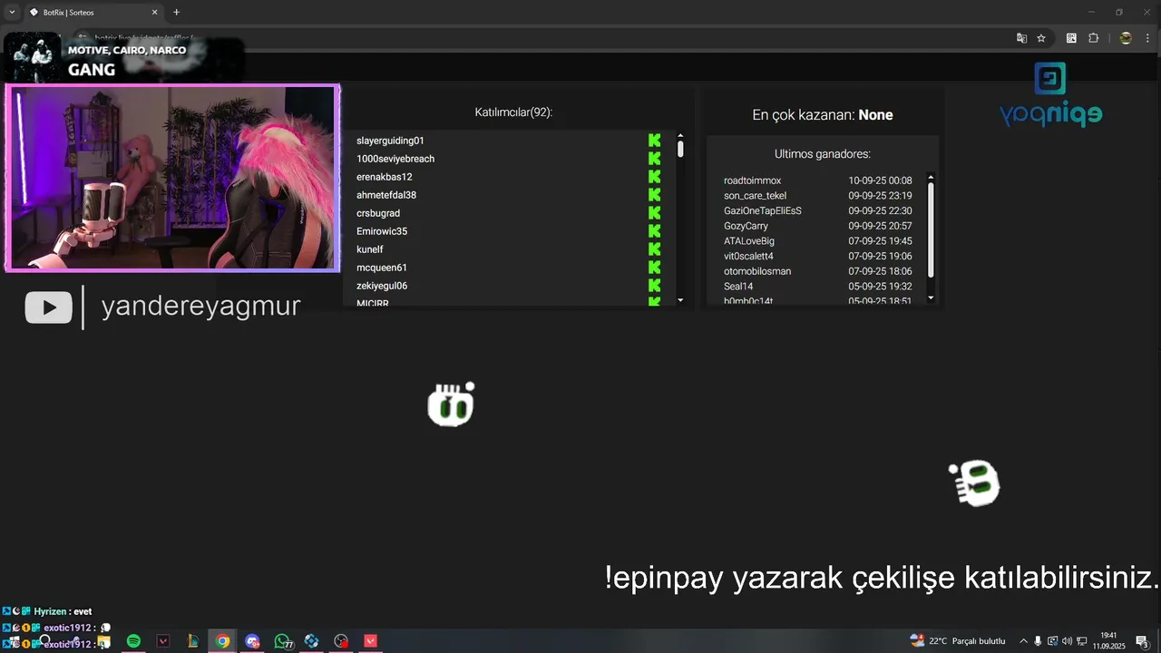Screen dimensions: 1161x653
Task: Click winner vit0scalett4
Action: 748,256
